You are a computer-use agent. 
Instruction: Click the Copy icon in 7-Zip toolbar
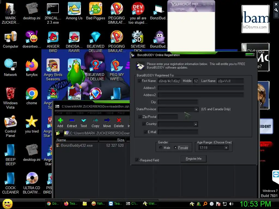95,123
